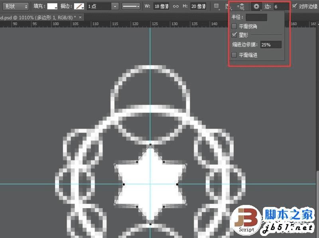Click the 缩进边依据: label in the popup
319x238 pixels.
click(x=245, y=45)
